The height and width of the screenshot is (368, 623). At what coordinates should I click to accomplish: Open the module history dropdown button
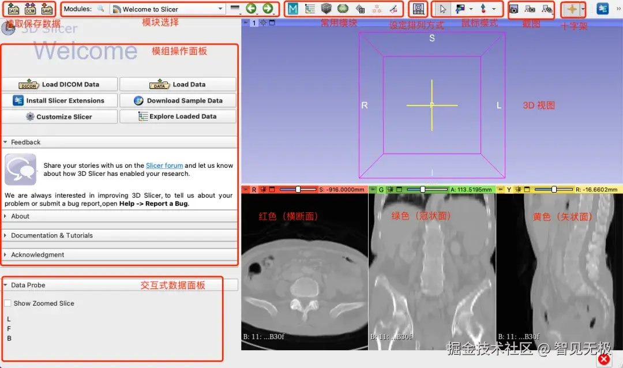235,9
